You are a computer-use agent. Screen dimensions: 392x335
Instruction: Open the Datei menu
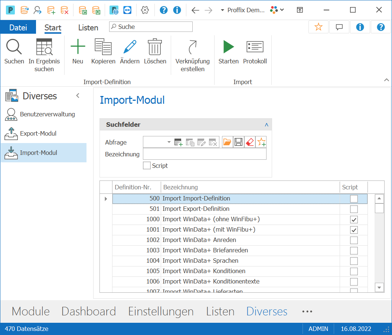pyautogui.click(x=18, y=27)
